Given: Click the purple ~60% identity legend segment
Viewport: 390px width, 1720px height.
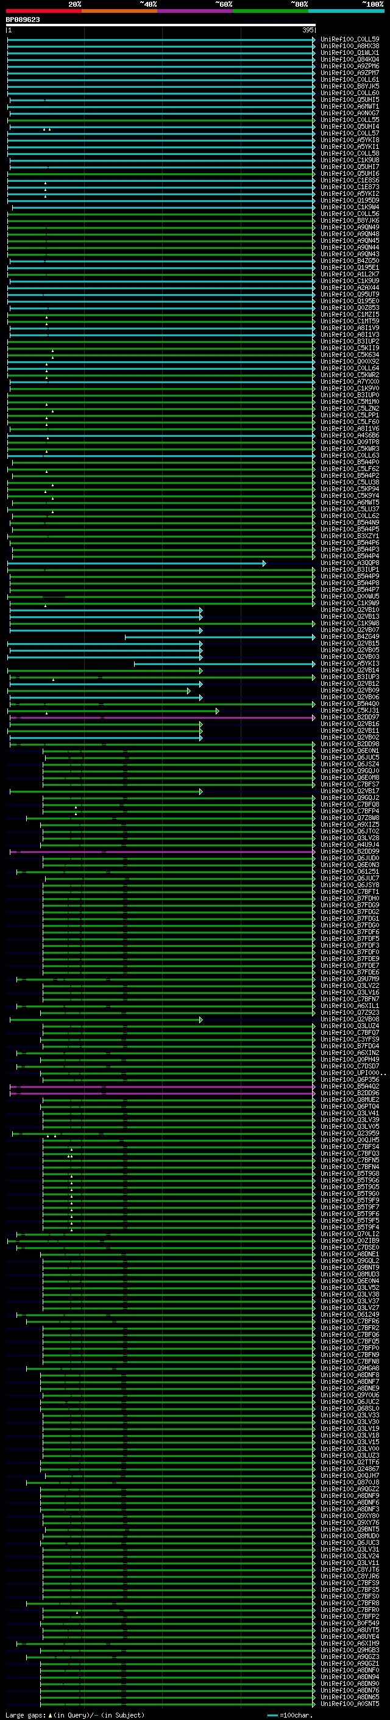Looking at the screenshot, I should [194, 11].
